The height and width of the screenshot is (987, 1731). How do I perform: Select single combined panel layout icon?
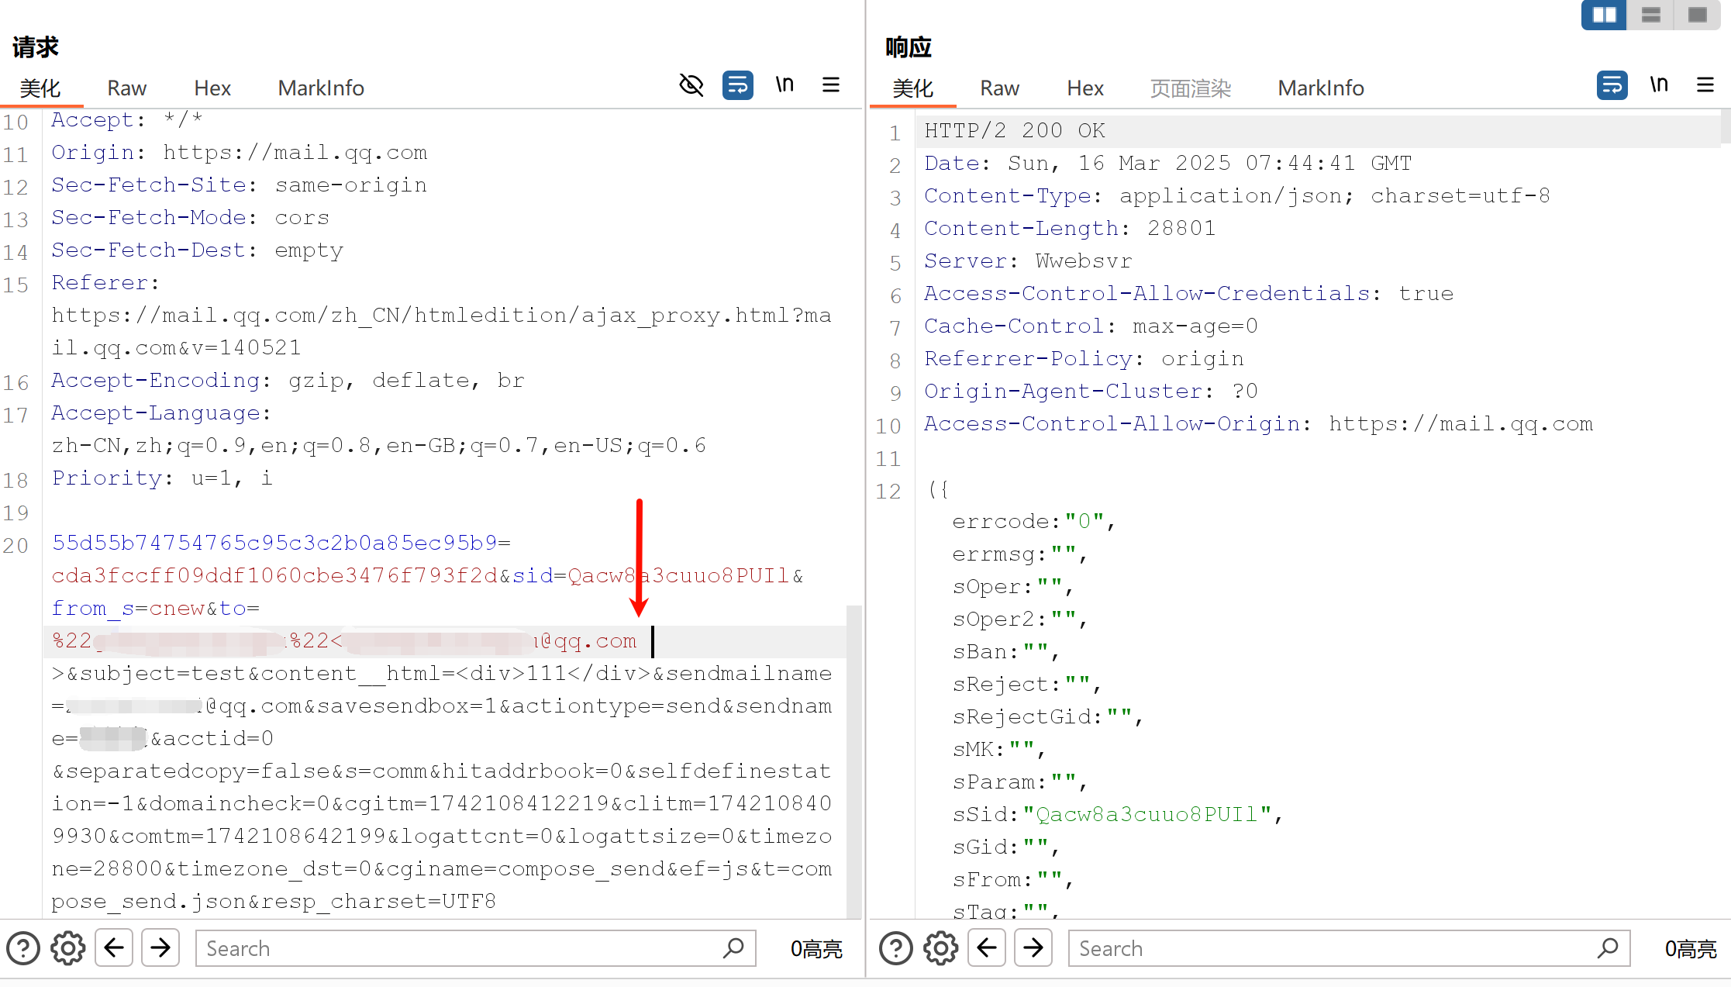1698,15
